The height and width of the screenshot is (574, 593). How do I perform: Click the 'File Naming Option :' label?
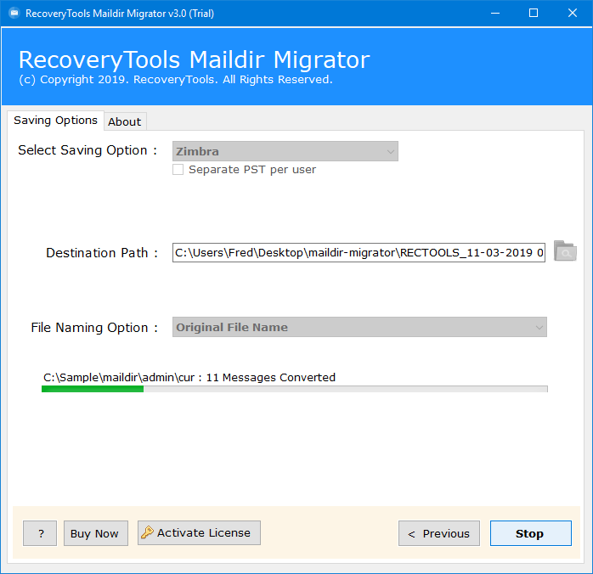click(x=94, y=328)
